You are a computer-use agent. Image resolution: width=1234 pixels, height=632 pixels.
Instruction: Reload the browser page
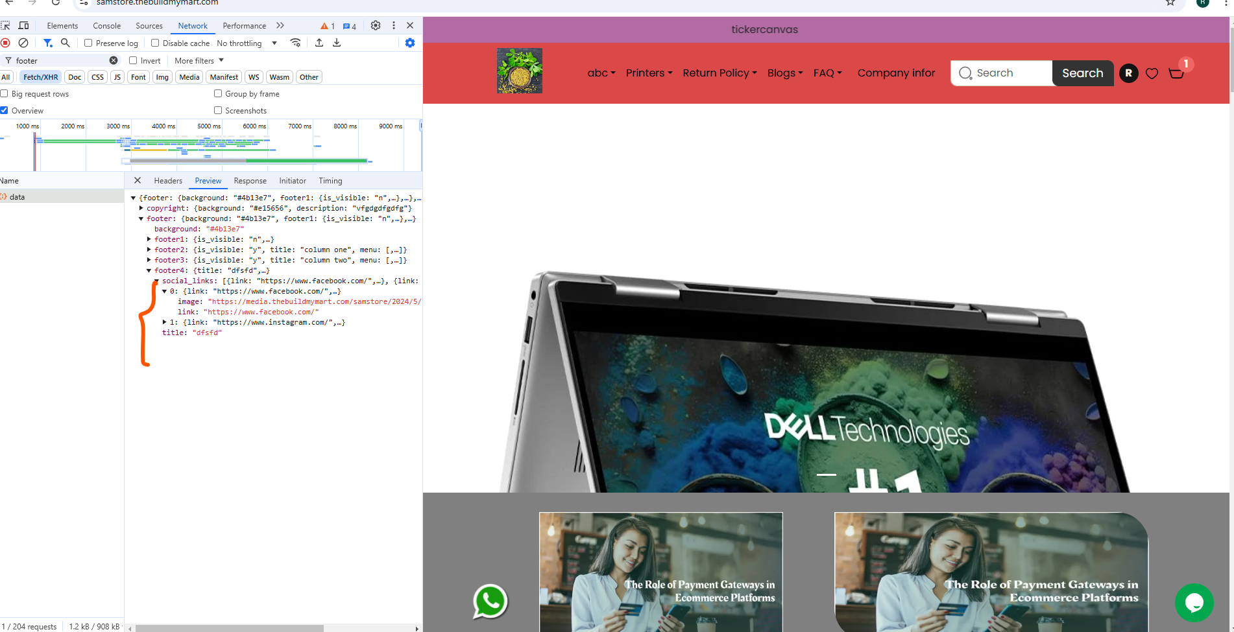56,3
